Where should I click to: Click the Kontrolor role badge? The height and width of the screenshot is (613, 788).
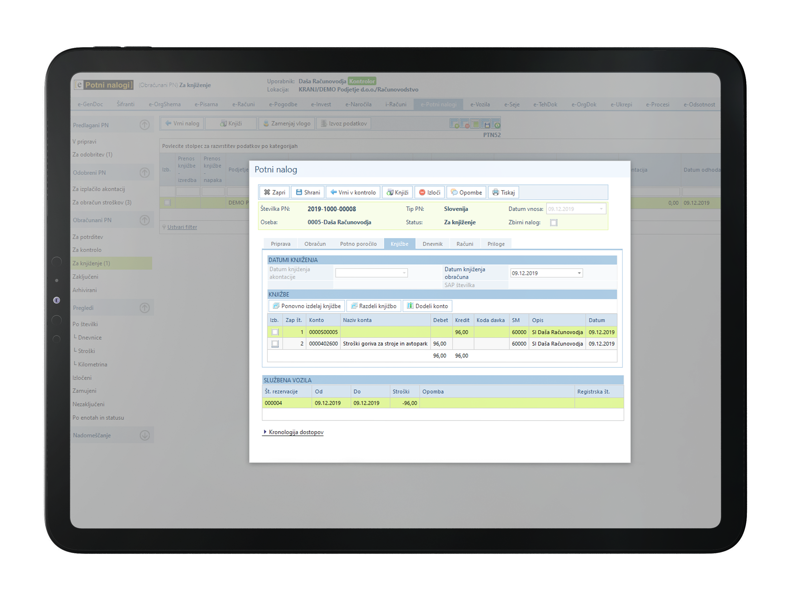click(362, 81)
